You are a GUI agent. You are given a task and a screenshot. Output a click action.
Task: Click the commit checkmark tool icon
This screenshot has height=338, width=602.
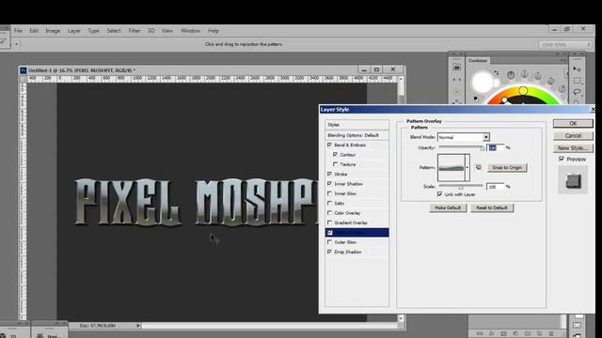click(x=4, y=40)
